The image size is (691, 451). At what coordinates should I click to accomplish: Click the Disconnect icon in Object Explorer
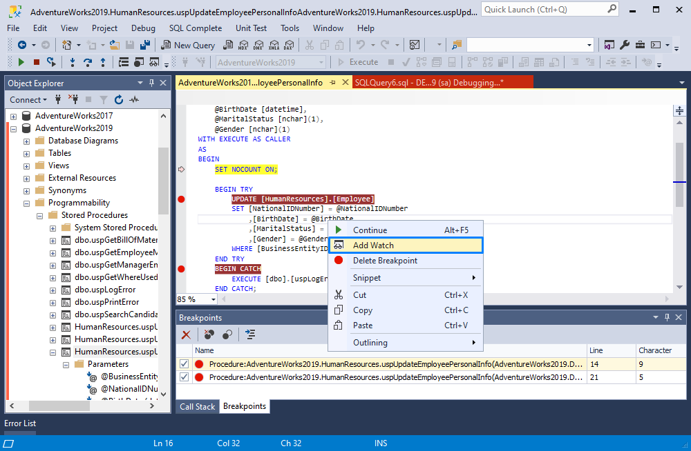pyautogui.click(x=73, y=99)
